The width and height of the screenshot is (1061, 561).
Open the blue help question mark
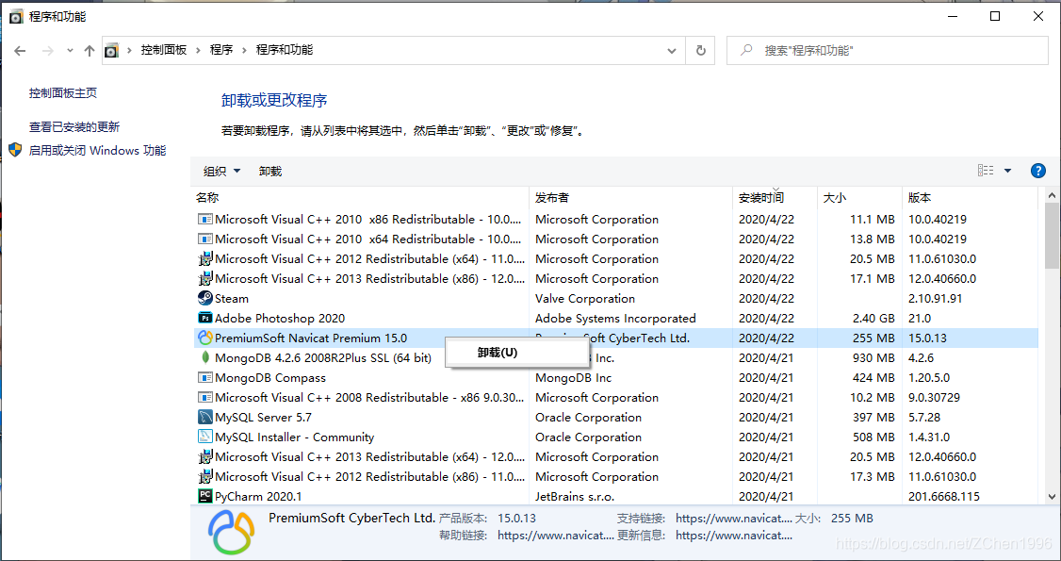[x=1038, y=171]
